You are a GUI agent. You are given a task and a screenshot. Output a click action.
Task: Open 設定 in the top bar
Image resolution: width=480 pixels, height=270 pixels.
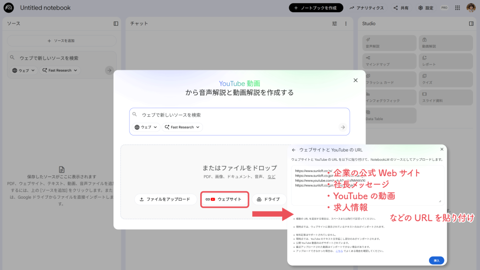coord(426,8)
